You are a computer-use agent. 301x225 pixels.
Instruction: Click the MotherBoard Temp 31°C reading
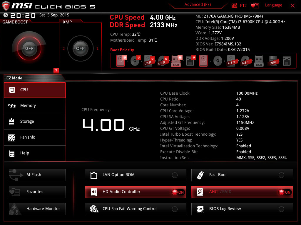pos(134,40)
